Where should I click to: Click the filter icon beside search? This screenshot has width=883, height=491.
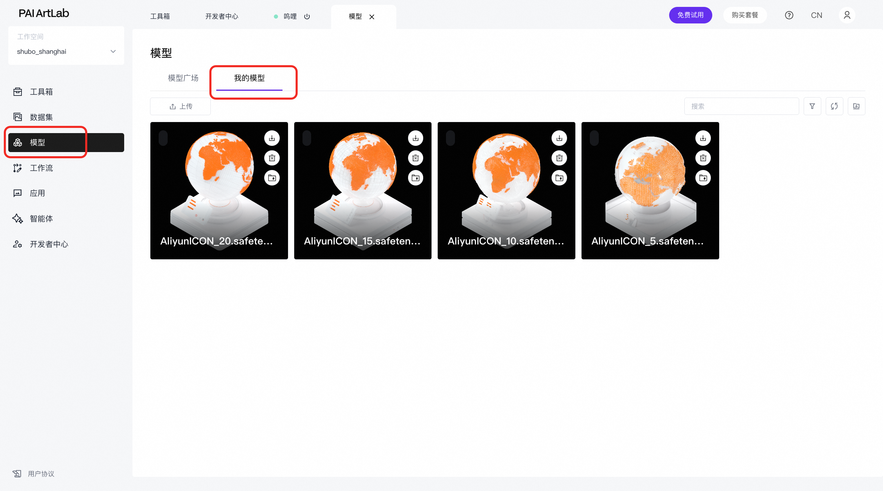(x=812, y=106)
